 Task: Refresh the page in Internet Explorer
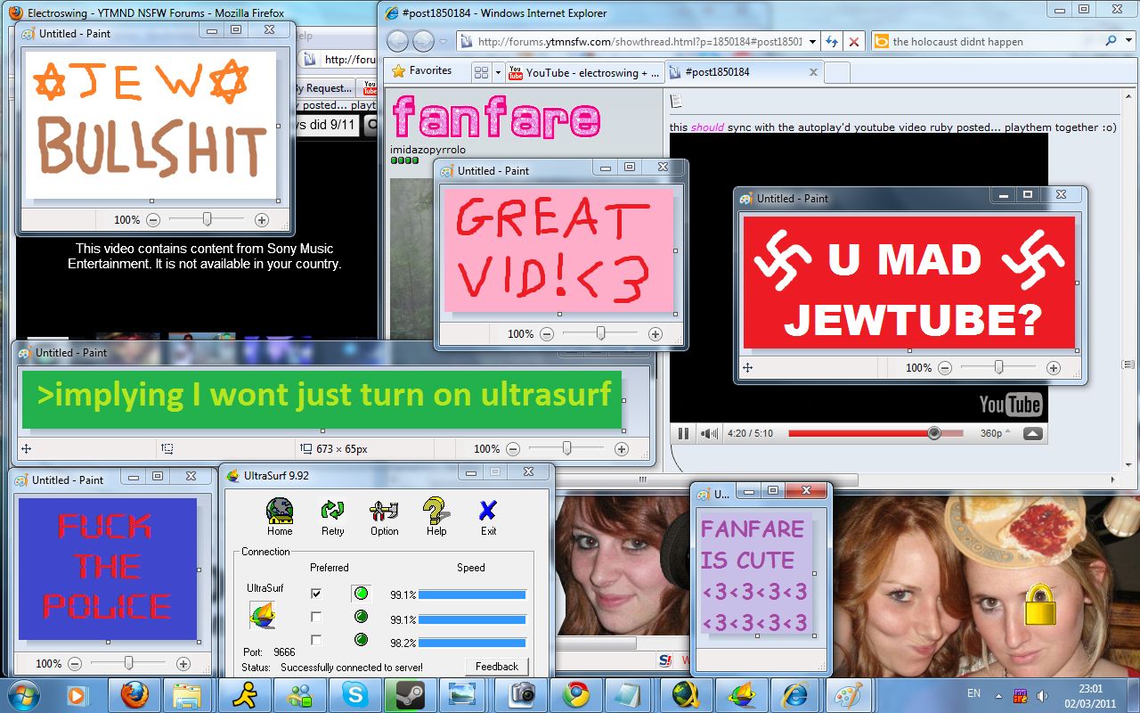pos(831,41)
